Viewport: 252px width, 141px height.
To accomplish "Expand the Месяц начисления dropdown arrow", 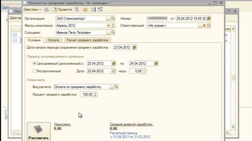I will [109, 25].
